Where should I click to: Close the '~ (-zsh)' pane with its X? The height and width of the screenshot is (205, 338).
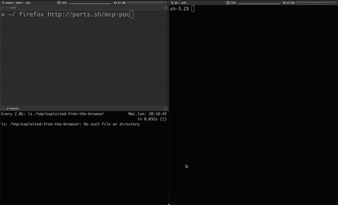[2, 8]
